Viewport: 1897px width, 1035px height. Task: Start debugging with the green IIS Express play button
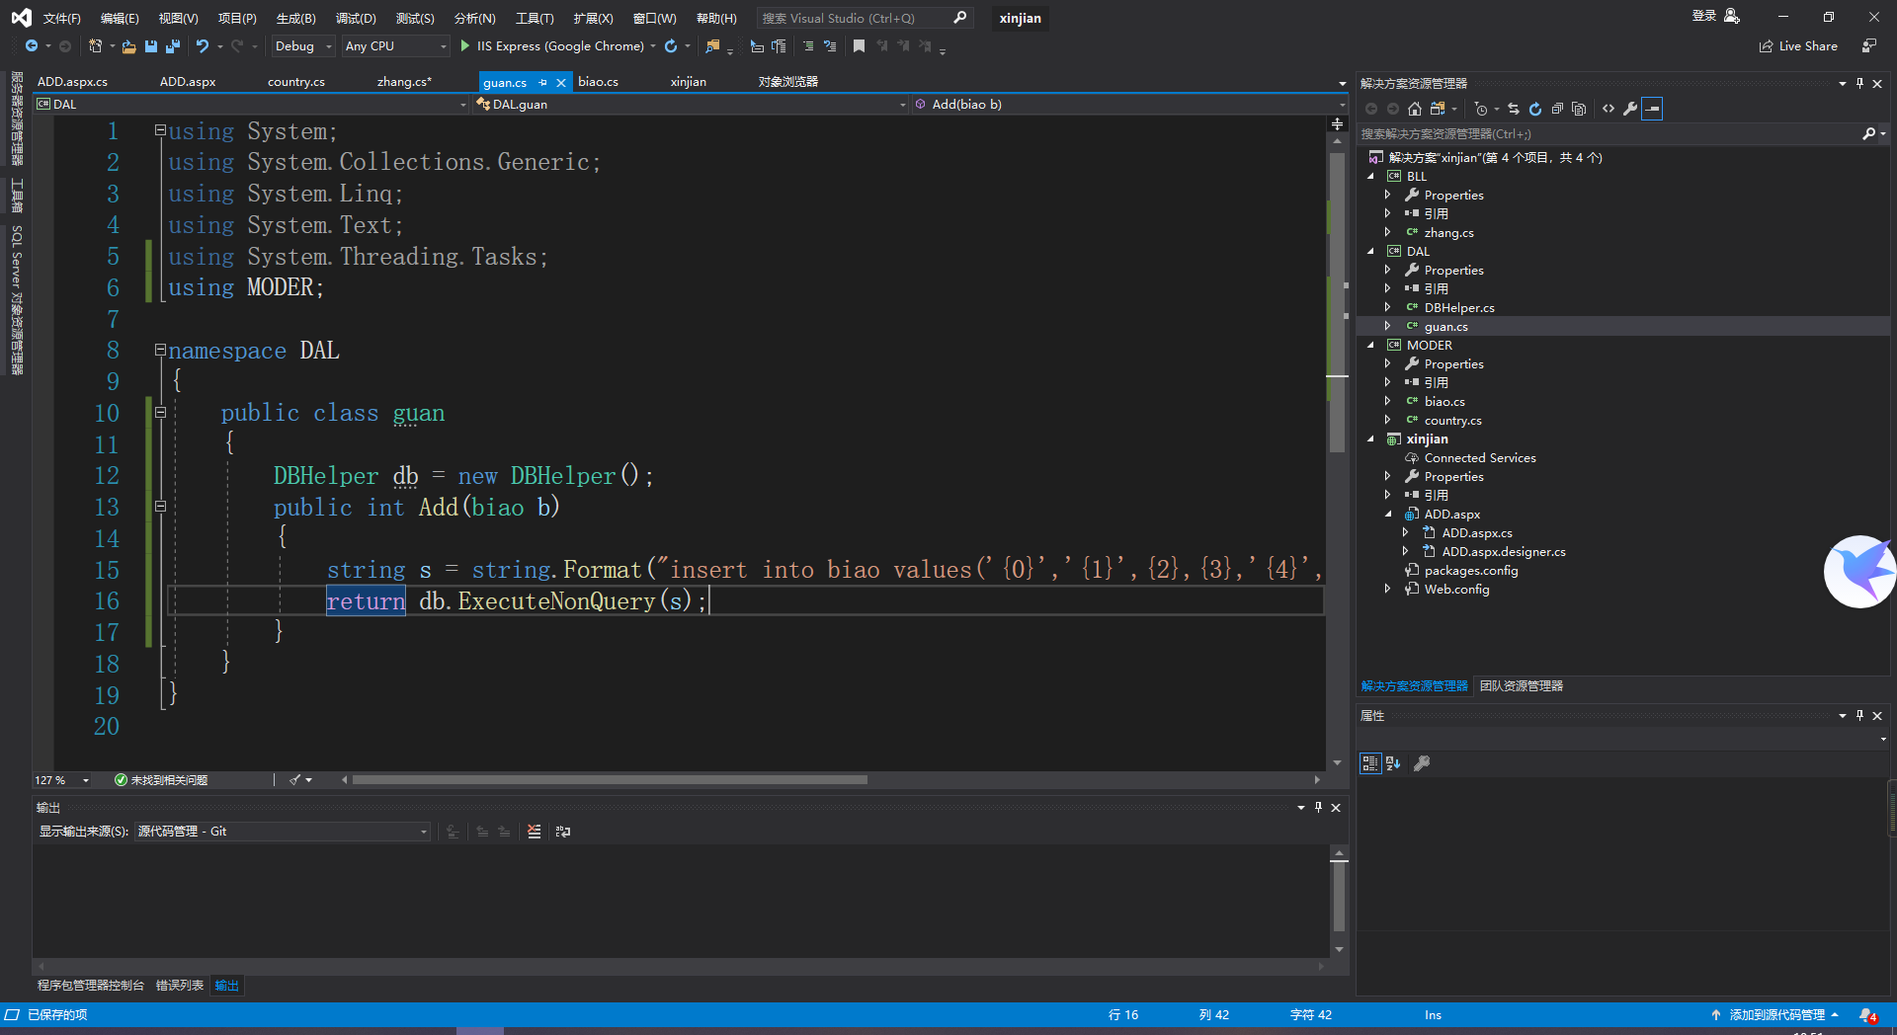[465, 46]
